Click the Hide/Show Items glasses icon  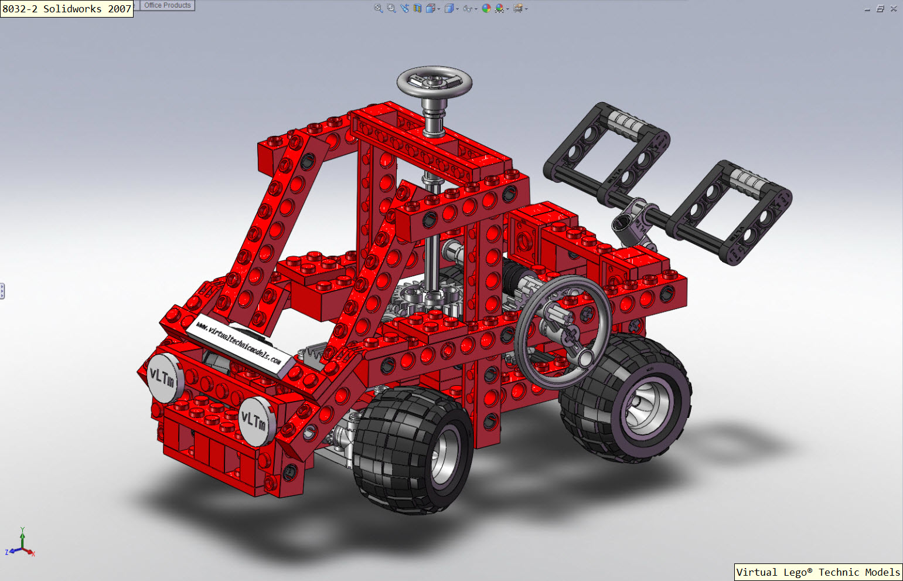pos(468,9)
